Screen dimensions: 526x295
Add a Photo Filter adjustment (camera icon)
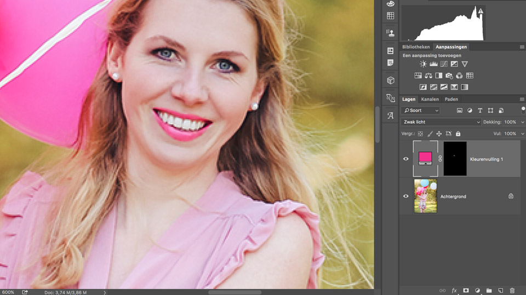point(449,76)
